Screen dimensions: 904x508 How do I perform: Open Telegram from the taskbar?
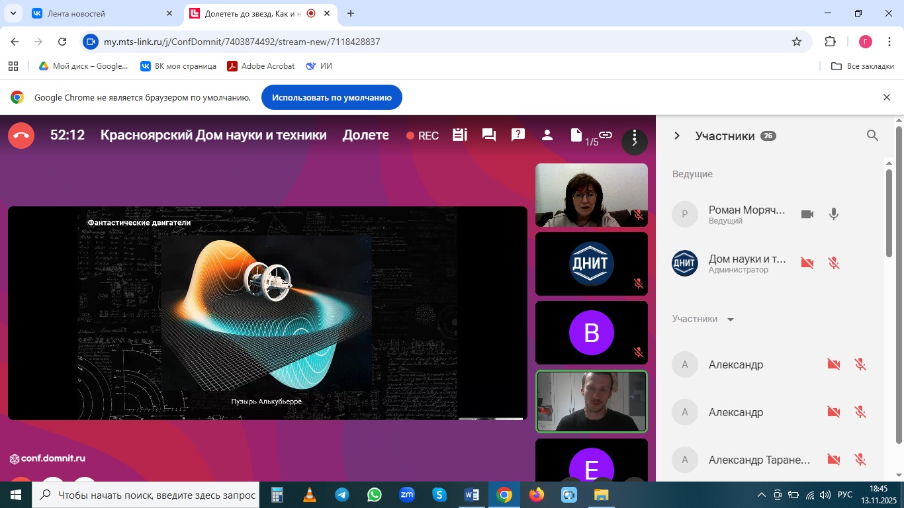[x=341, y=495]
